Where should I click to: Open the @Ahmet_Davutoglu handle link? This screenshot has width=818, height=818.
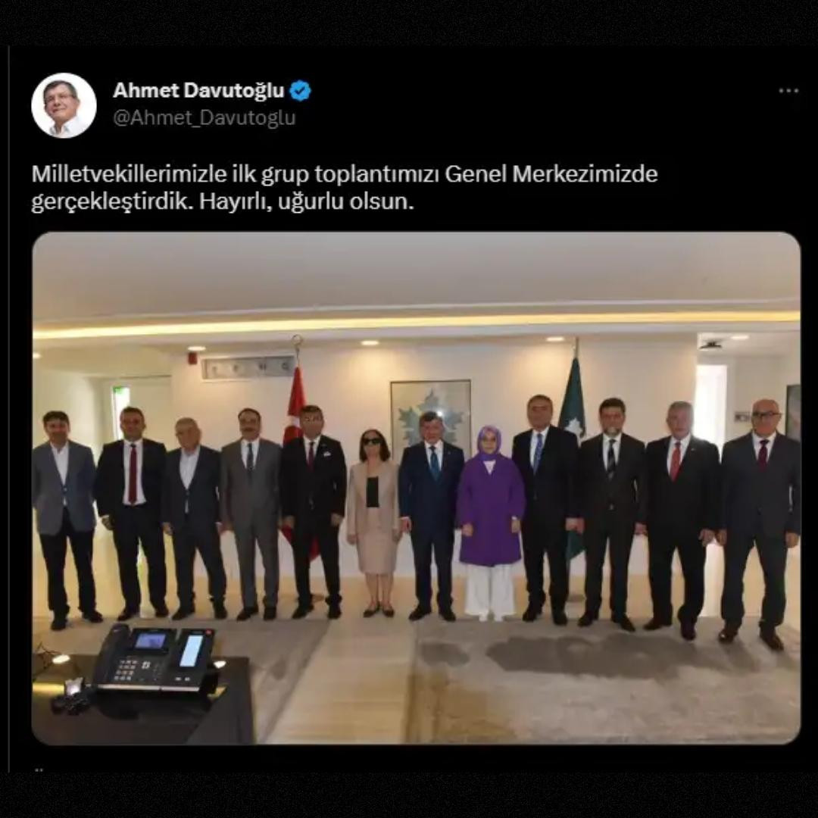pos(204,118)
